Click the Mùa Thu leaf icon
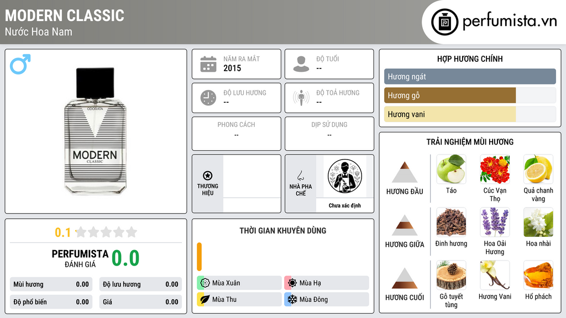566x318 pixels. pyautogui.click(x=205, y=299)
